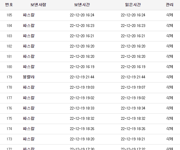Delete message number 185

tap(169, 15)
